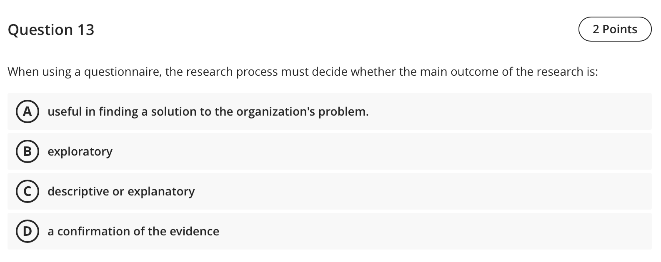The image size is (661, 262).
Task: Click the 'Question 13' heading
Action: point(51,29)
